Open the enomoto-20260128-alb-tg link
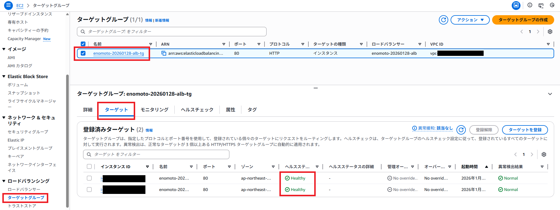This screenshot has width=560, height=210. click(118, 53)
